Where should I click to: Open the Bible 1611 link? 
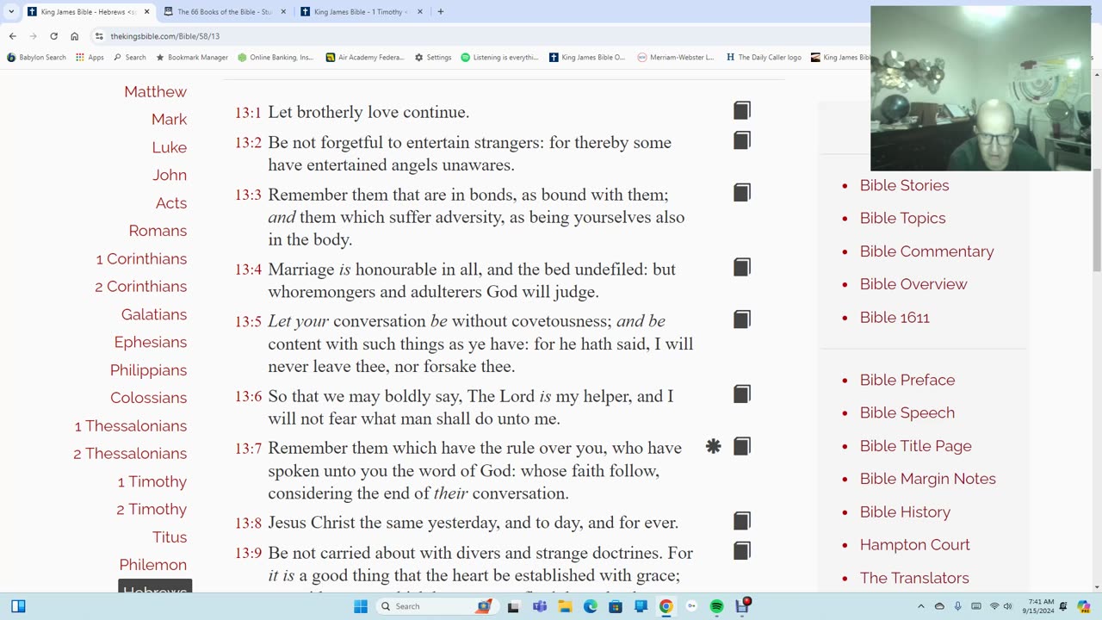pyautogui.click(x=895, y=318)
